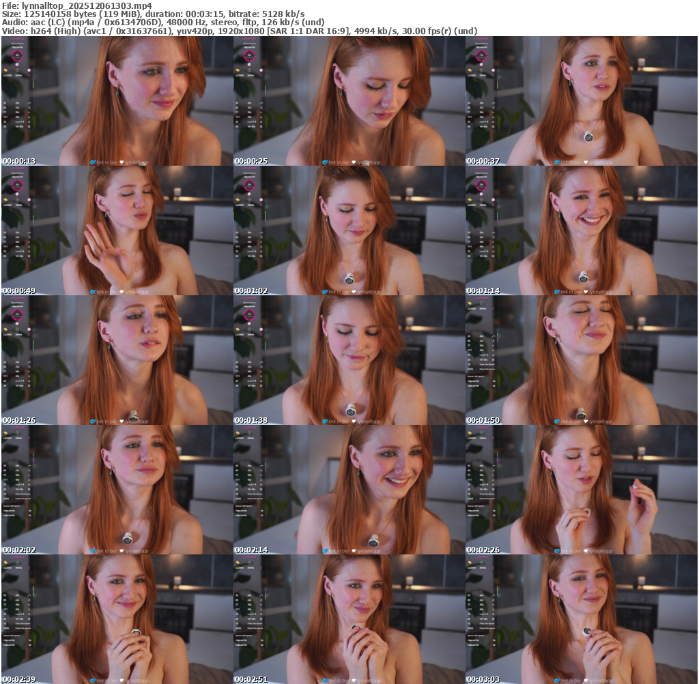The width and height of the screenshot is (699, 684).
Task: Click the blue link icon in 00:02:14 frame
Action: pyautogui.click(x=325, y=551)
